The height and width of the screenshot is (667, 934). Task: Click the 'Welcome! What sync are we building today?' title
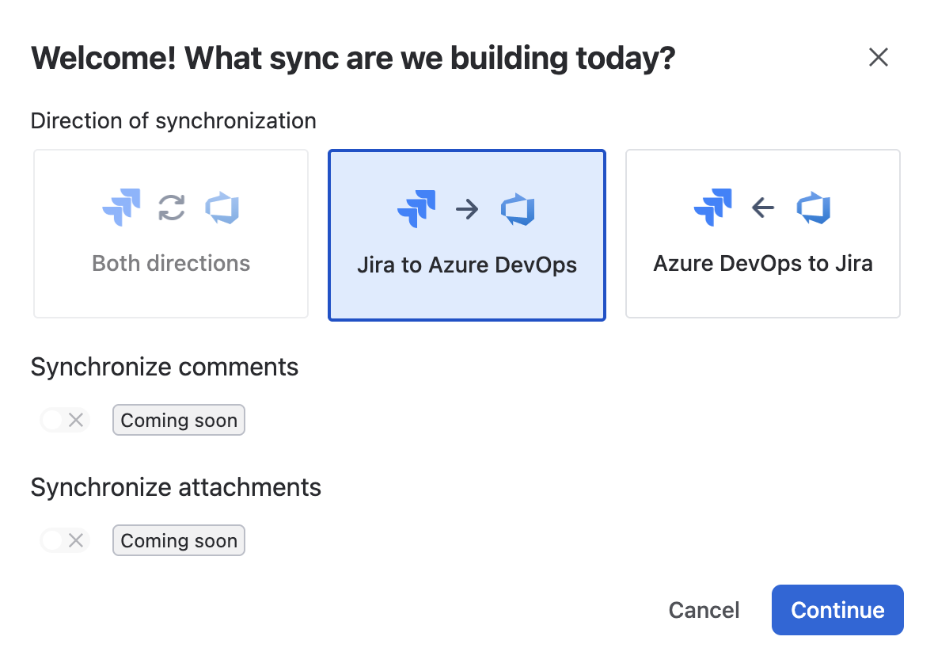point(353,59)
